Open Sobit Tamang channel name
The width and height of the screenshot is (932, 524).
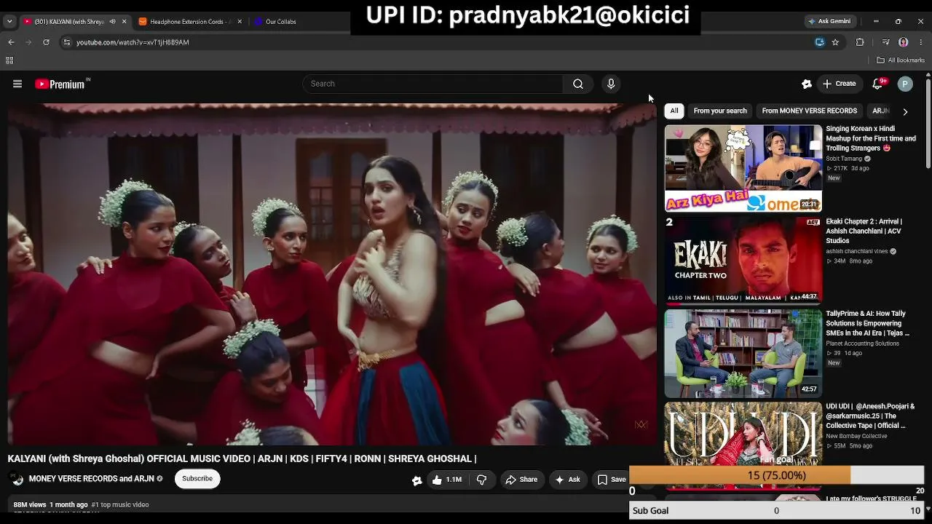pos(844,159)
